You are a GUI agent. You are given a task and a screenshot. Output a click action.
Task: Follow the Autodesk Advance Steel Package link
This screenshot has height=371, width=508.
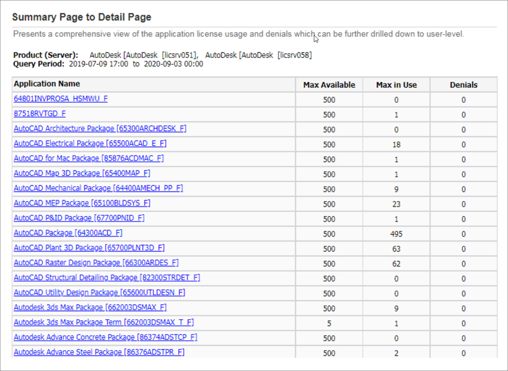(99, 352)
